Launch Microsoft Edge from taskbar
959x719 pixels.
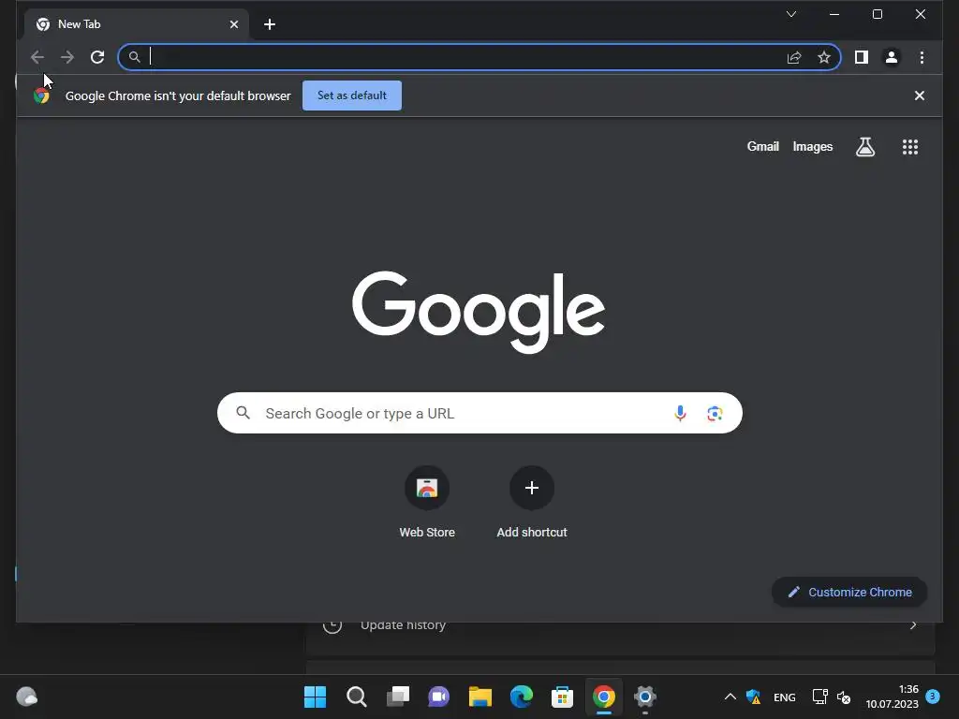521,697
